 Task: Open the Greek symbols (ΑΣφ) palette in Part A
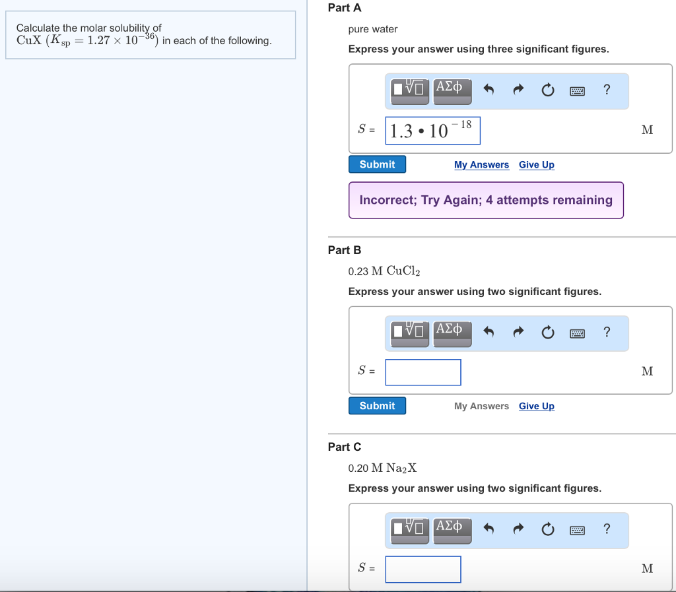452,90
